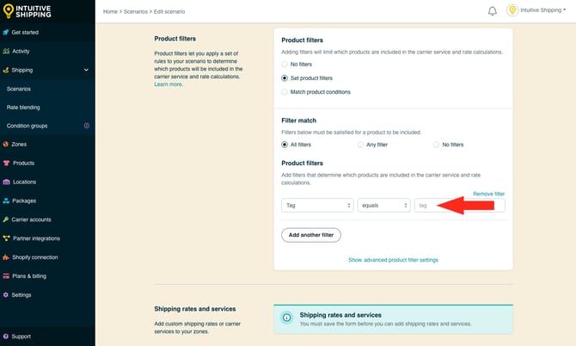Viewport: 576px width, 346px height.
Task: Click the tag value input field
Action: (x=459, y=206)
